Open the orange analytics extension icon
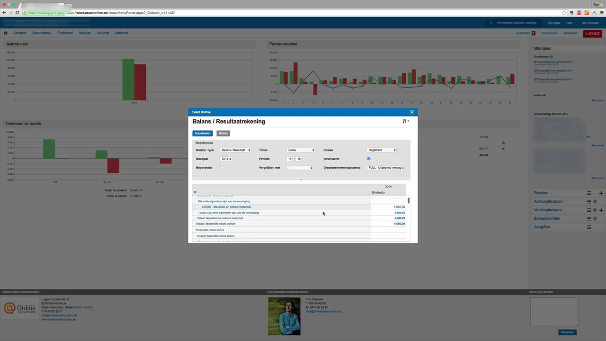The height and width of the screenshot is (341, 606). pos(587,13)
